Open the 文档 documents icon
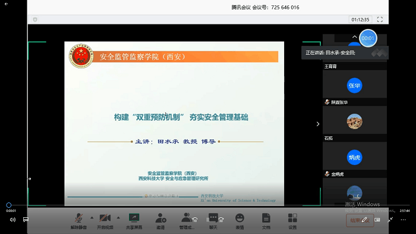The height and width of the screenshot is (234, 416). coord(266,218)
